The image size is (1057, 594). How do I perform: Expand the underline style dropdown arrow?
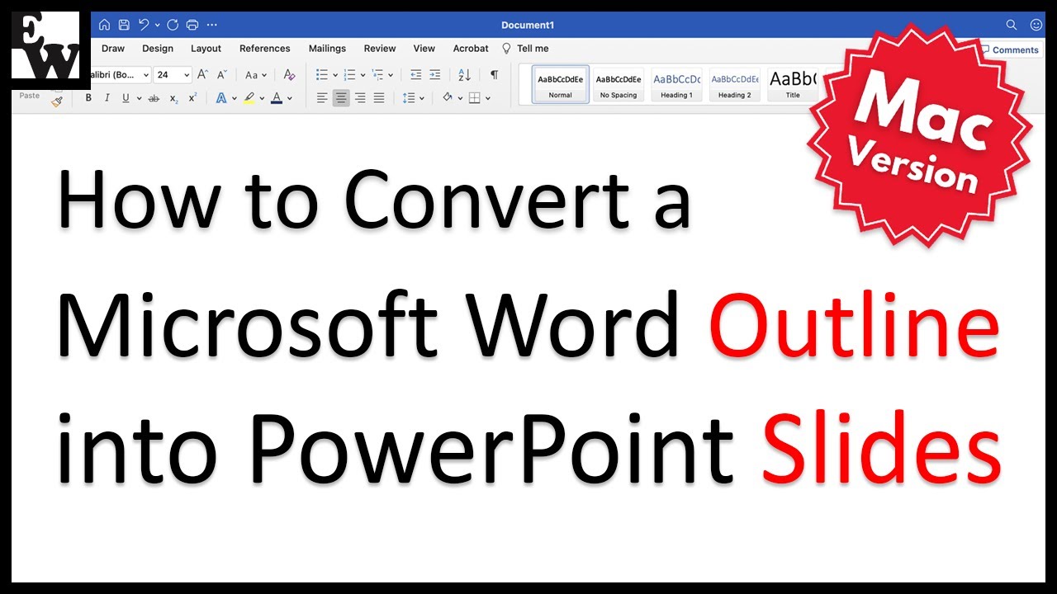point(139,99)
